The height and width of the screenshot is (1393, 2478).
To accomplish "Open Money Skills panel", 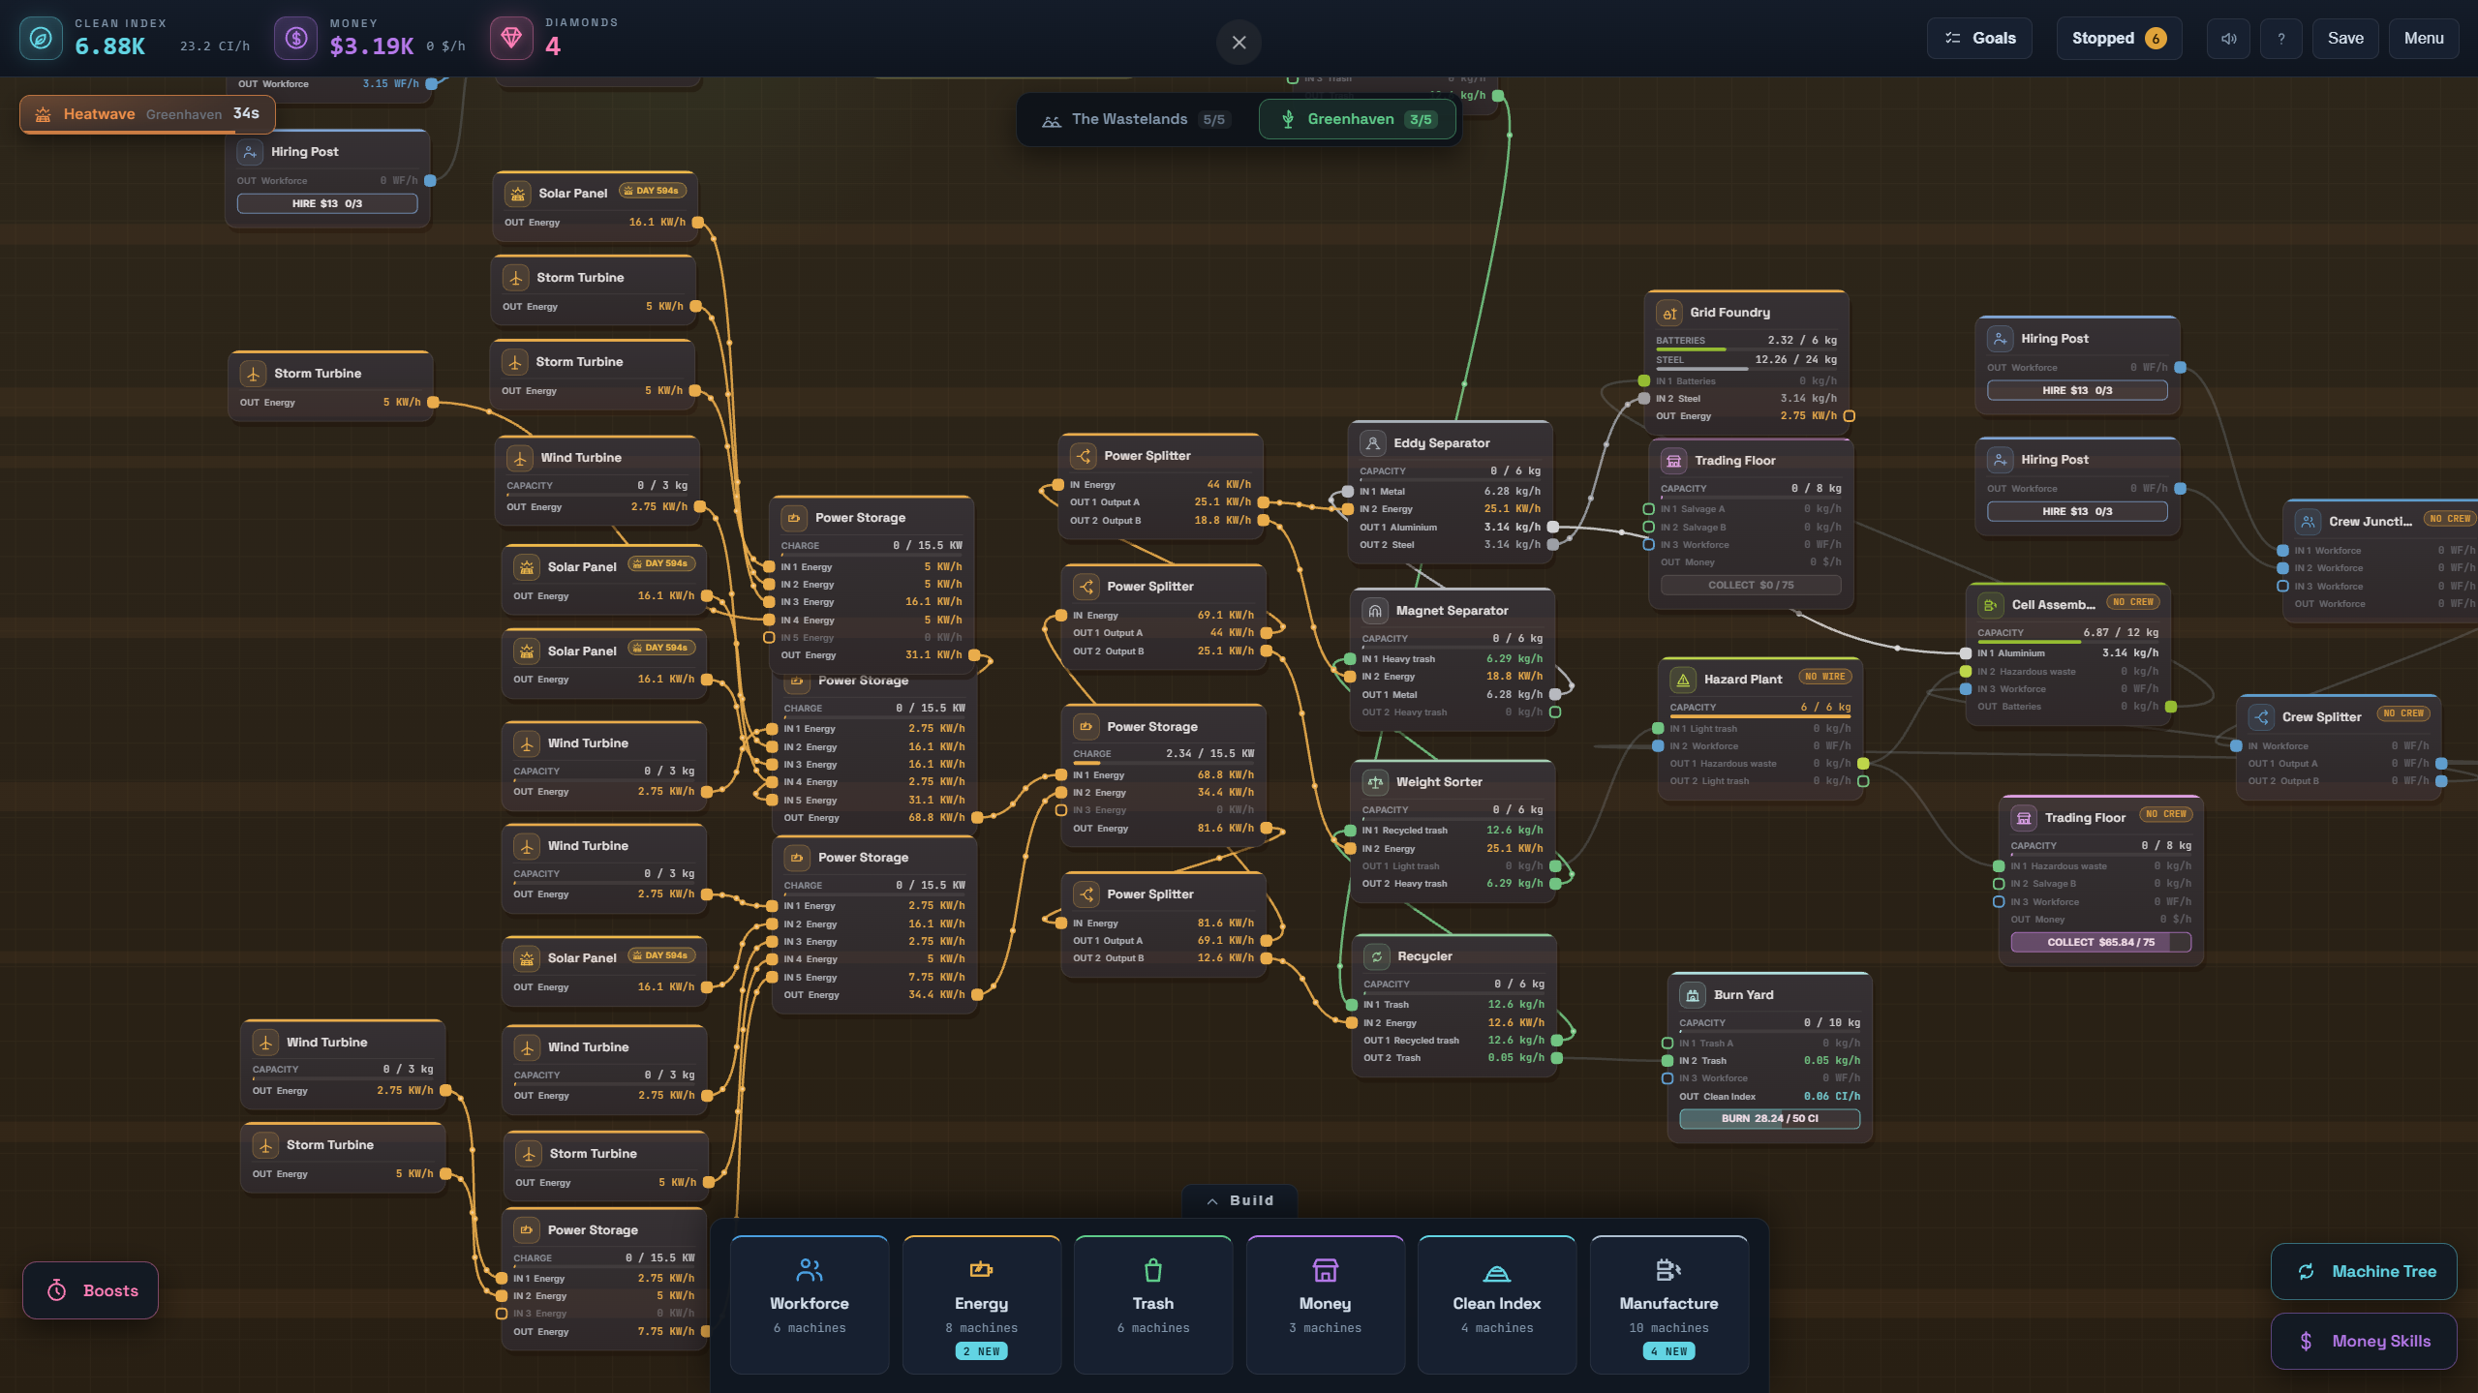I will (2364, 1341).
